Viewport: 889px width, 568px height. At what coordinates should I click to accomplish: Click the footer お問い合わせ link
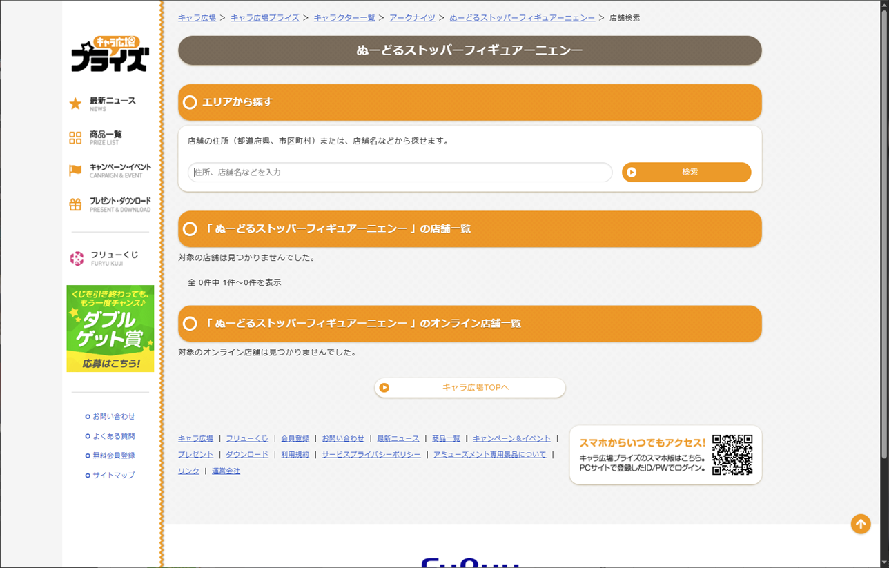(343, 438)
